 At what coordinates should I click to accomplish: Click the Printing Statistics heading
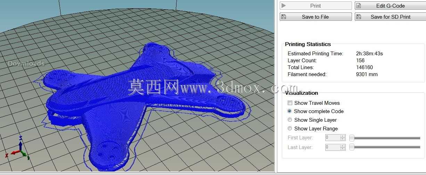pos(308,44)
